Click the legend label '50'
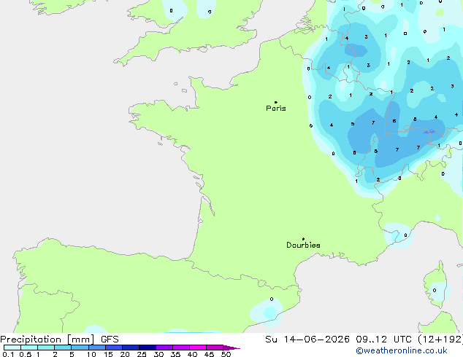 (226, 354)
